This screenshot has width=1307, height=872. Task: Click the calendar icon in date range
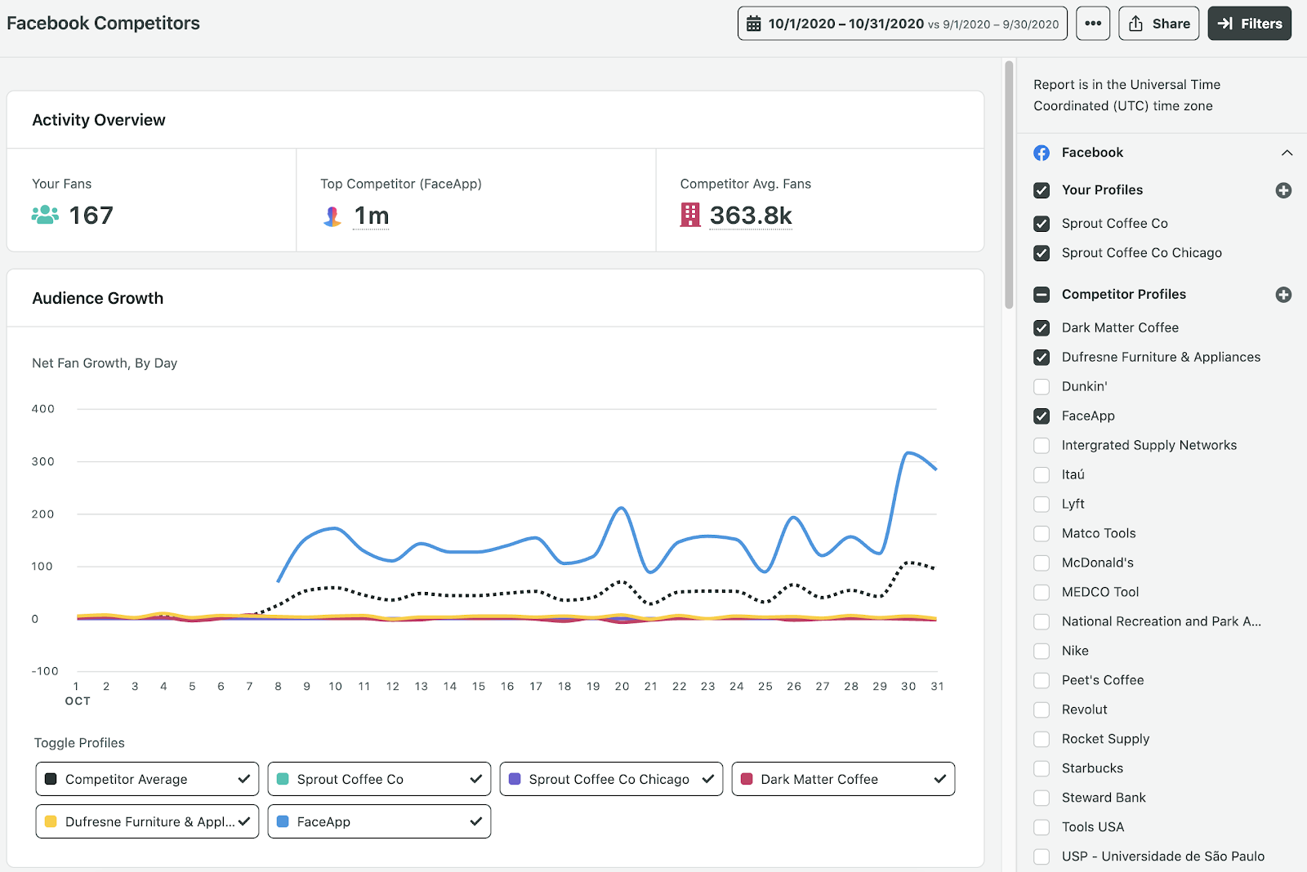click(x=754, y=24)
